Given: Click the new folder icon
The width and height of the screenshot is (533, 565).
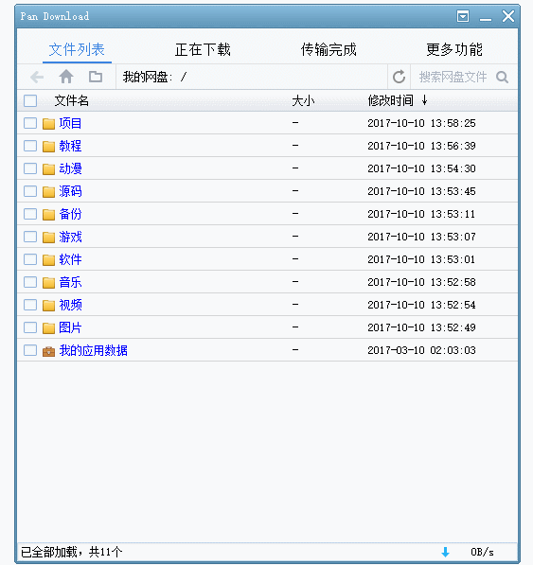Looking at the screenshot, I should 96,77.
